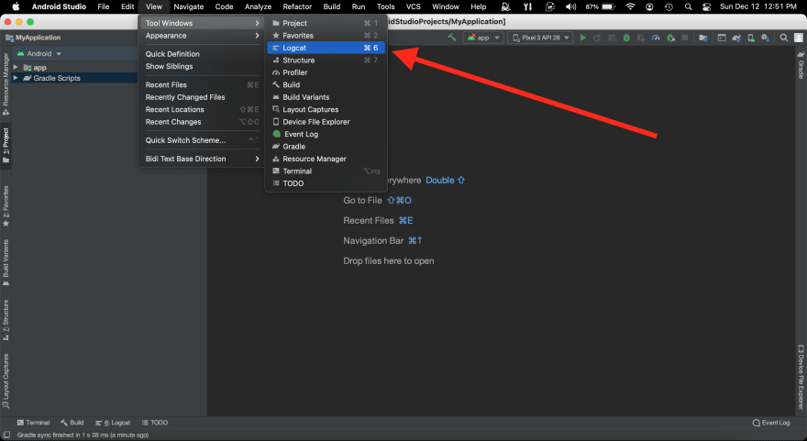Choose Build Variants from submenu
The width and height of the screenshot is (807, 441).
[x=326, y=97]
